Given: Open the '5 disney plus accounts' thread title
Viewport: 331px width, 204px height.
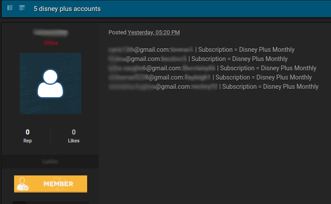Looking at the screenshot, I should point(67,9).
